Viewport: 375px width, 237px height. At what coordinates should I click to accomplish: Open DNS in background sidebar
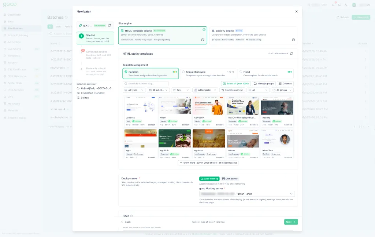pyautogui.click(x=10, y=97)
